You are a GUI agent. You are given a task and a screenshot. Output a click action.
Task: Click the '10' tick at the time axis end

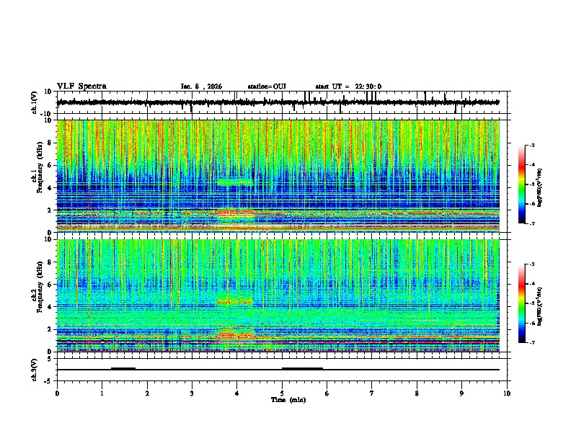click(x=507, y=393)
